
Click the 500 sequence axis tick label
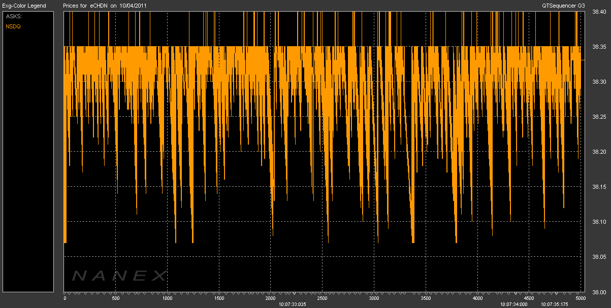click(x=116, y=298)
